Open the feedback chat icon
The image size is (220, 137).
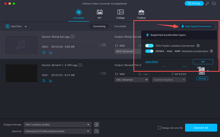[214, 4]
